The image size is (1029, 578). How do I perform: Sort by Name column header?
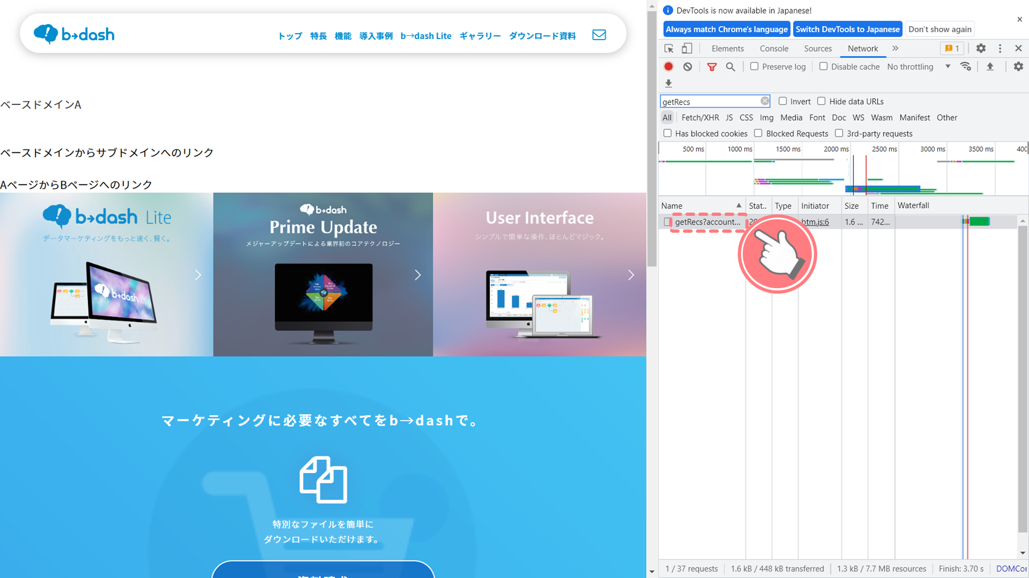coord(701,206)
